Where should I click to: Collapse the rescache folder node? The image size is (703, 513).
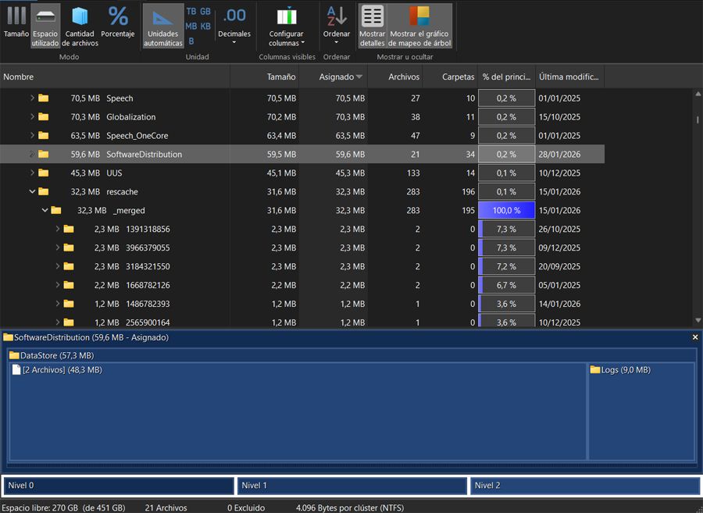(33, 191)
